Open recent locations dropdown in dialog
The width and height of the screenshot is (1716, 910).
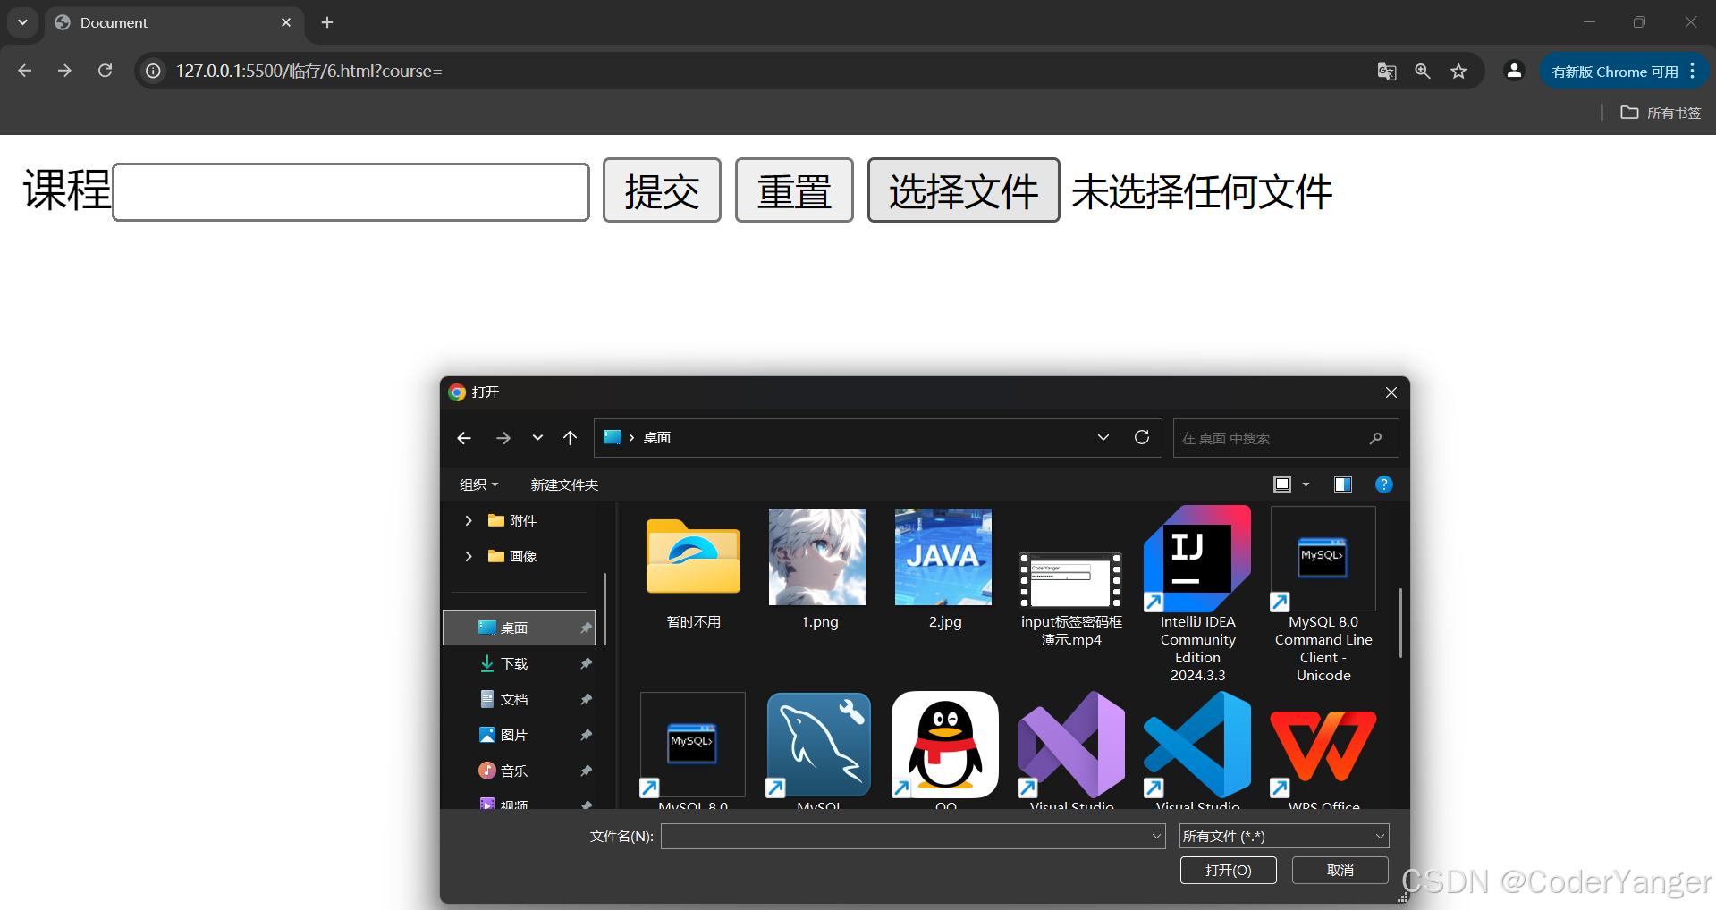537,438
